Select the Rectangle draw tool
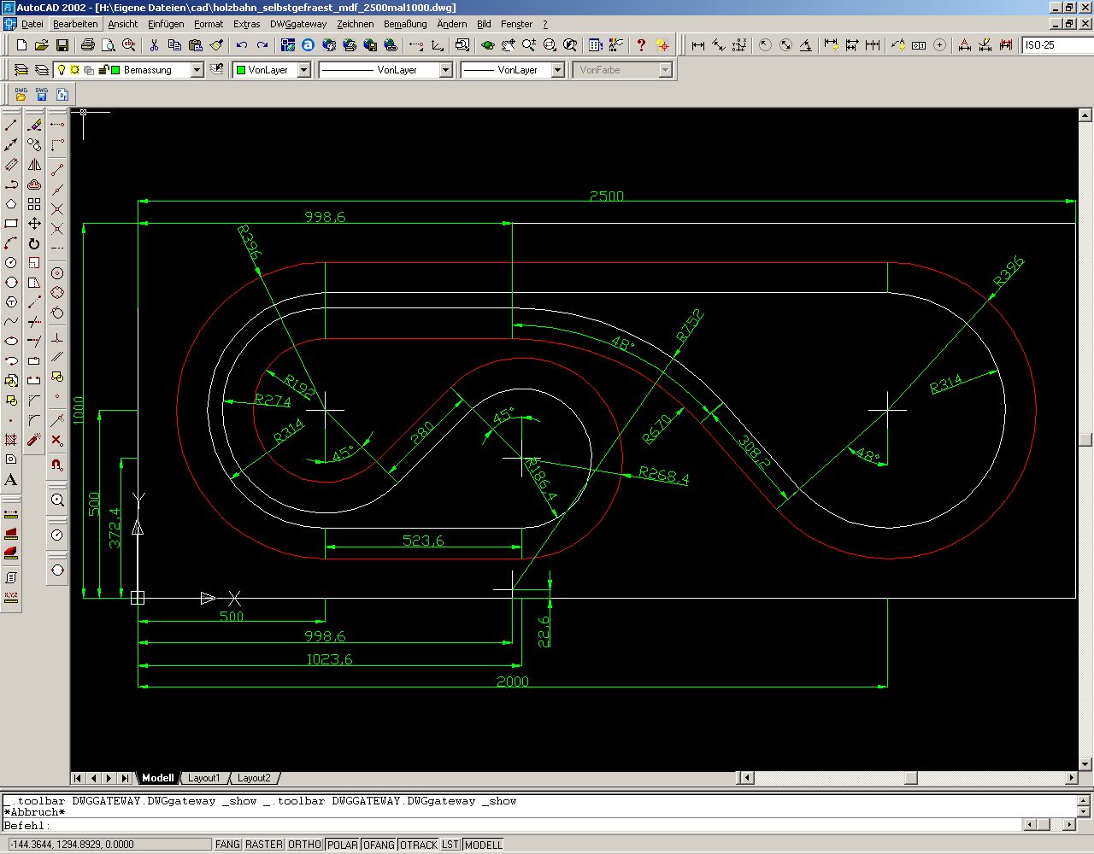 click(x=11, y=224)
